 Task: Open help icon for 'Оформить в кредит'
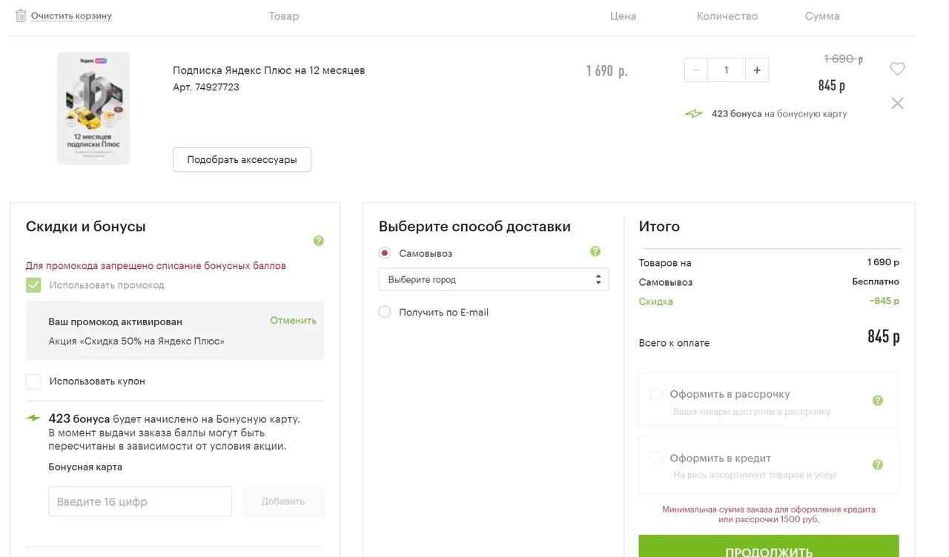click(878, 465)
